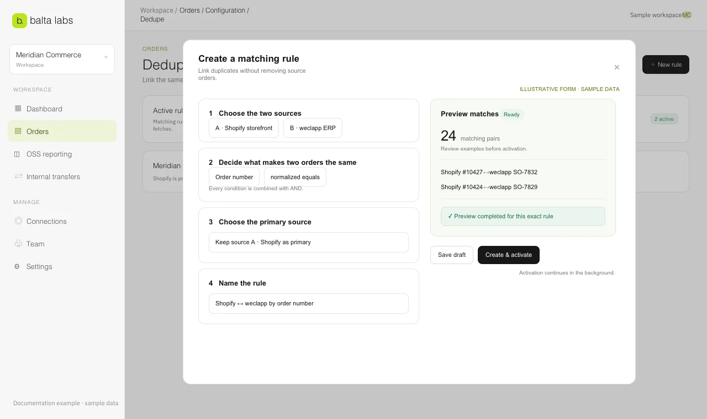Viewport: 707px width, 419px height.
Task: Click the balta labs logo icon
Action: click(x=19, y=20)
